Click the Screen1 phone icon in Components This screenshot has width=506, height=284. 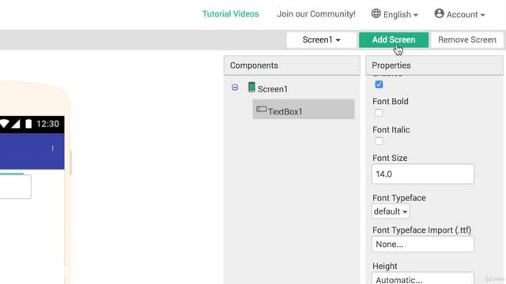251,88
